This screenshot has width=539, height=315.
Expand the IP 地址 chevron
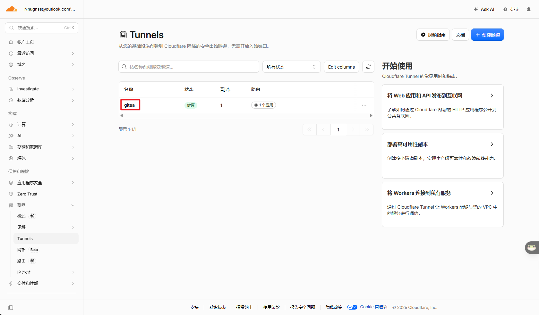click(x=73, y=272)
